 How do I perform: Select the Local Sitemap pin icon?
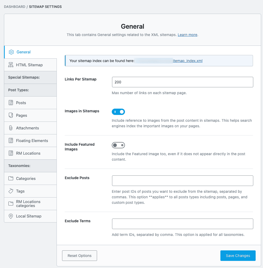click(11, 216)
